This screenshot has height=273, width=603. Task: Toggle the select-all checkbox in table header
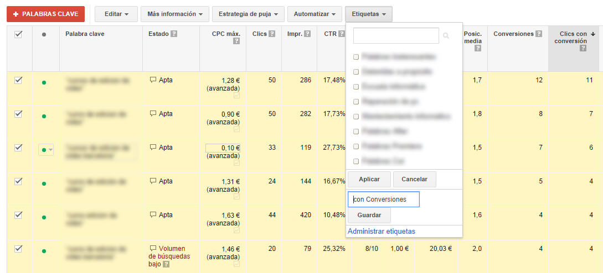[18, 34]
